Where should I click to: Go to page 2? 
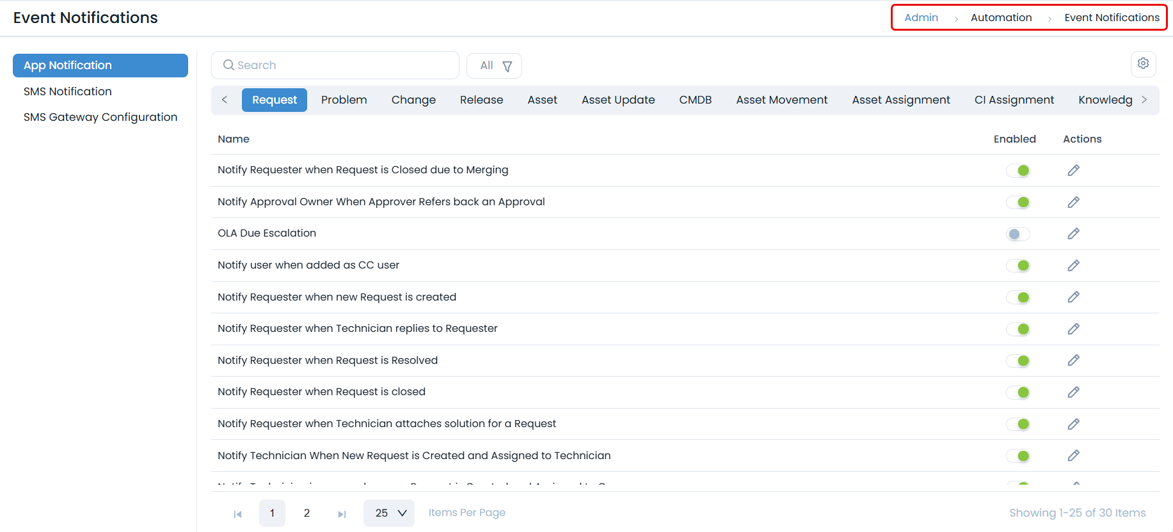tap(307, 513)
